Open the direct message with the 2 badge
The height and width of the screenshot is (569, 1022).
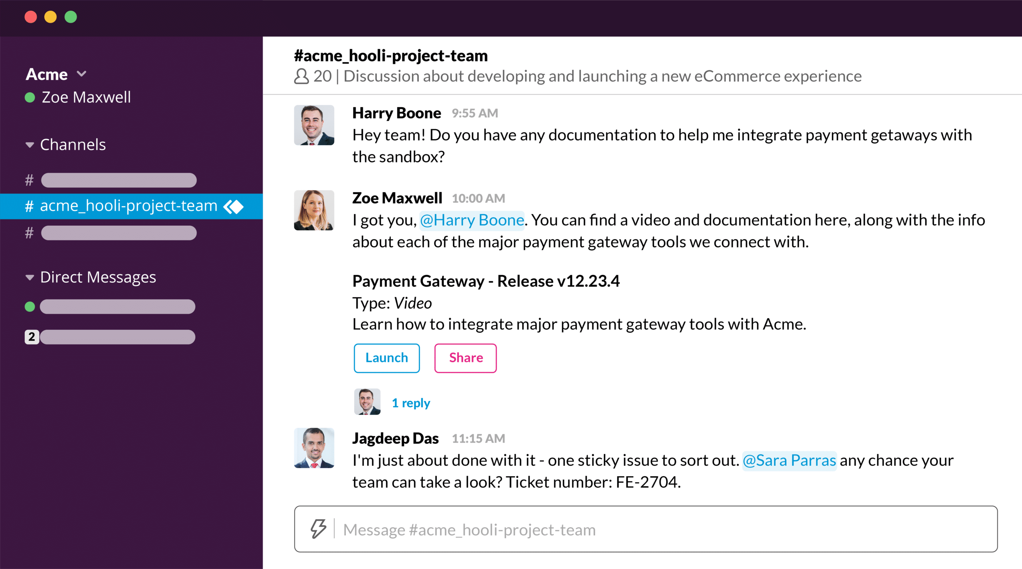(x=117, y=337)
